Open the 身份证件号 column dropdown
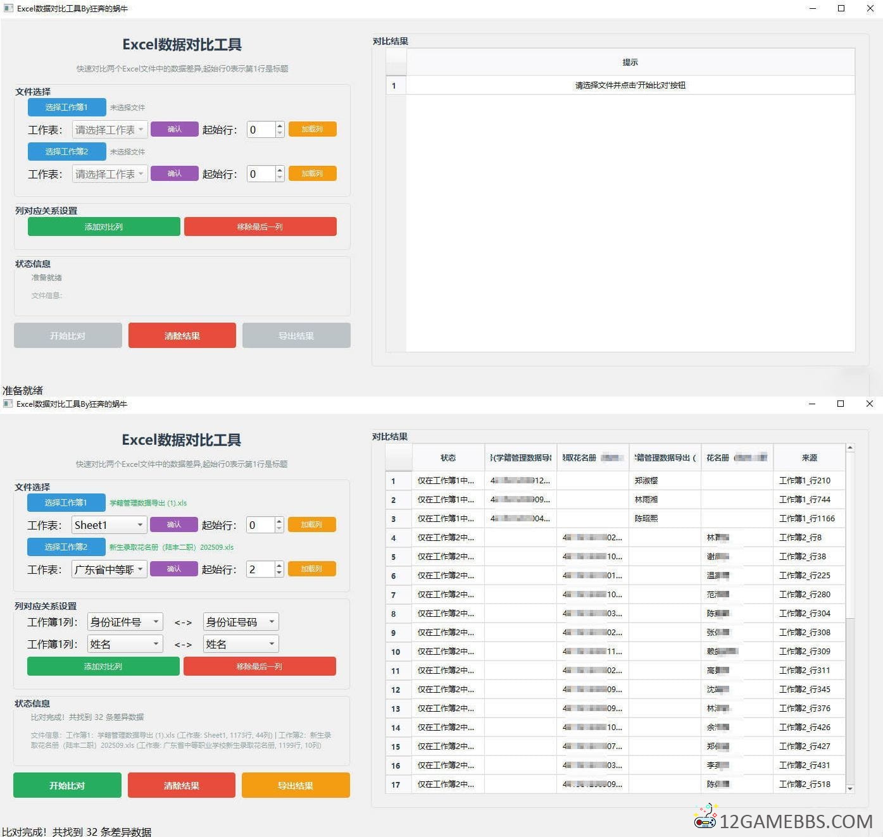 click(125, 622)
